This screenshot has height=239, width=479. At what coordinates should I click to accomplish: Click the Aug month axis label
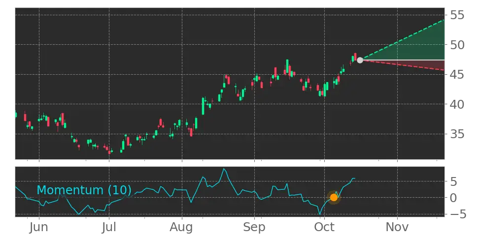pyautogui.click(x=182, y=227)
